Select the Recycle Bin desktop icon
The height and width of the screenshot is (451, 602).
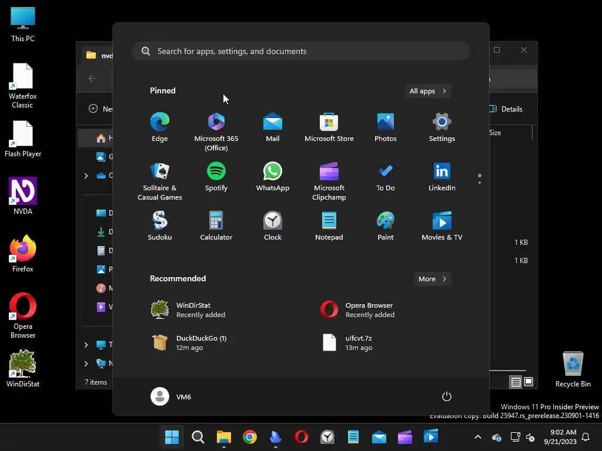[x=573, y=369]
